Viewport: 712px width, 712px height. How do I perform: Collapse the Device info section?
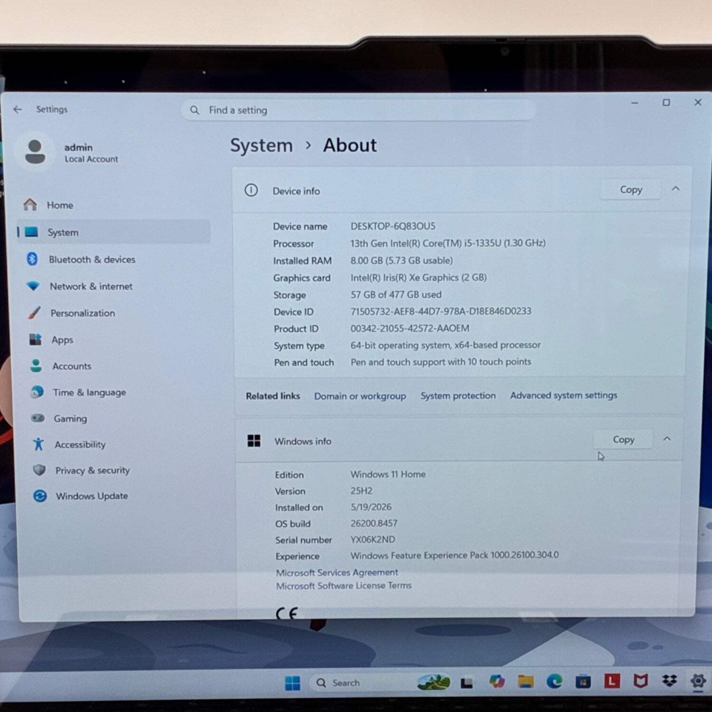675,189
